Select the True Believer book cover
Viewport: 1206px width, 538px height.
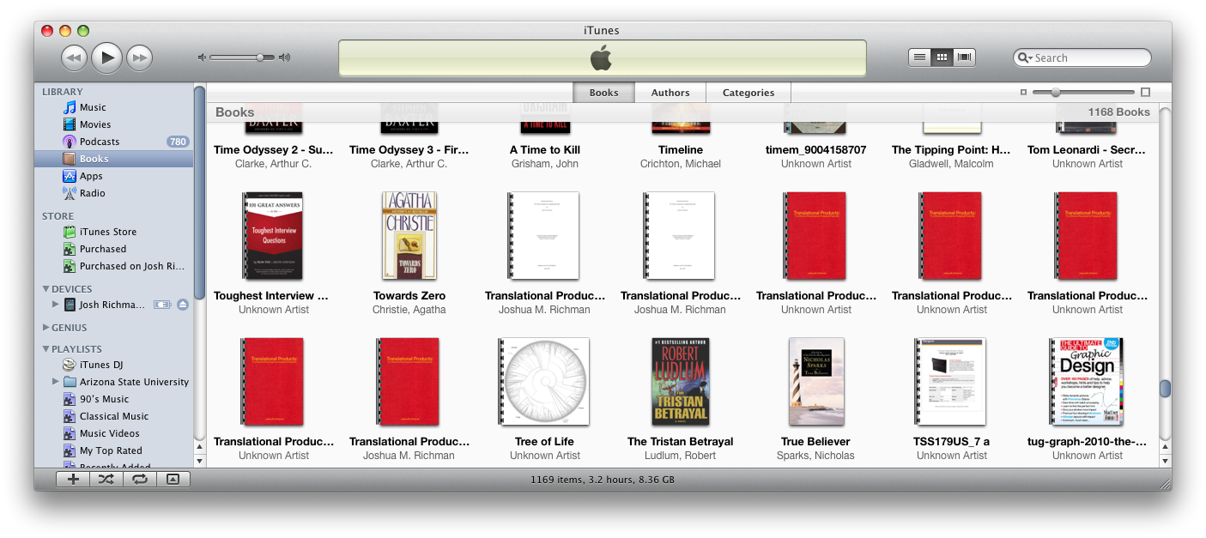[816, 382]
